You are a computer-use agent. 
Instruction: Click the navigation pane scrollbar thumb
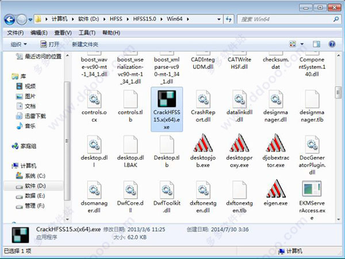(x=67, y=141)
